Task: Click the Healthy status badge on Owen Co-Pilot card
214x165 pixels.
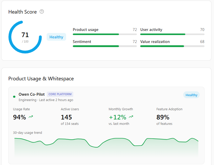Action: (191, 95)
